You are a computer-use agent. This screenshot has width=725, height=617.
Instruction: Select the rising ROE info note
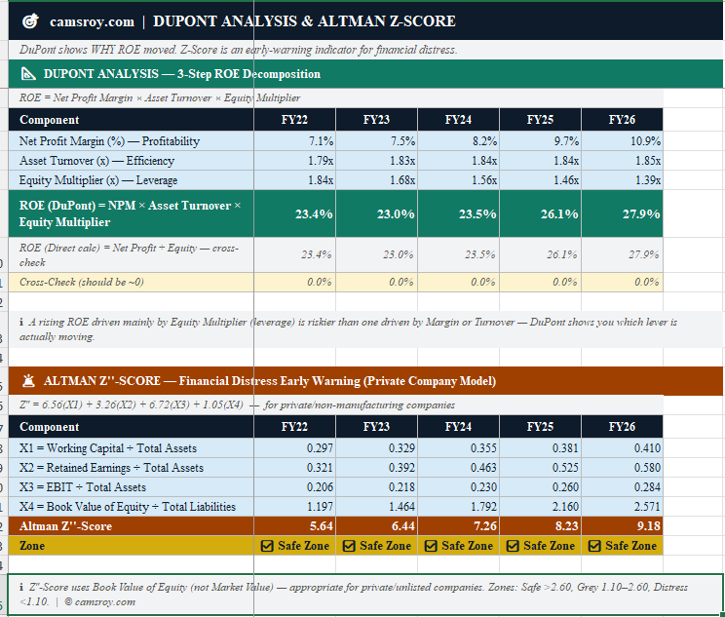(x=366, y=329)
